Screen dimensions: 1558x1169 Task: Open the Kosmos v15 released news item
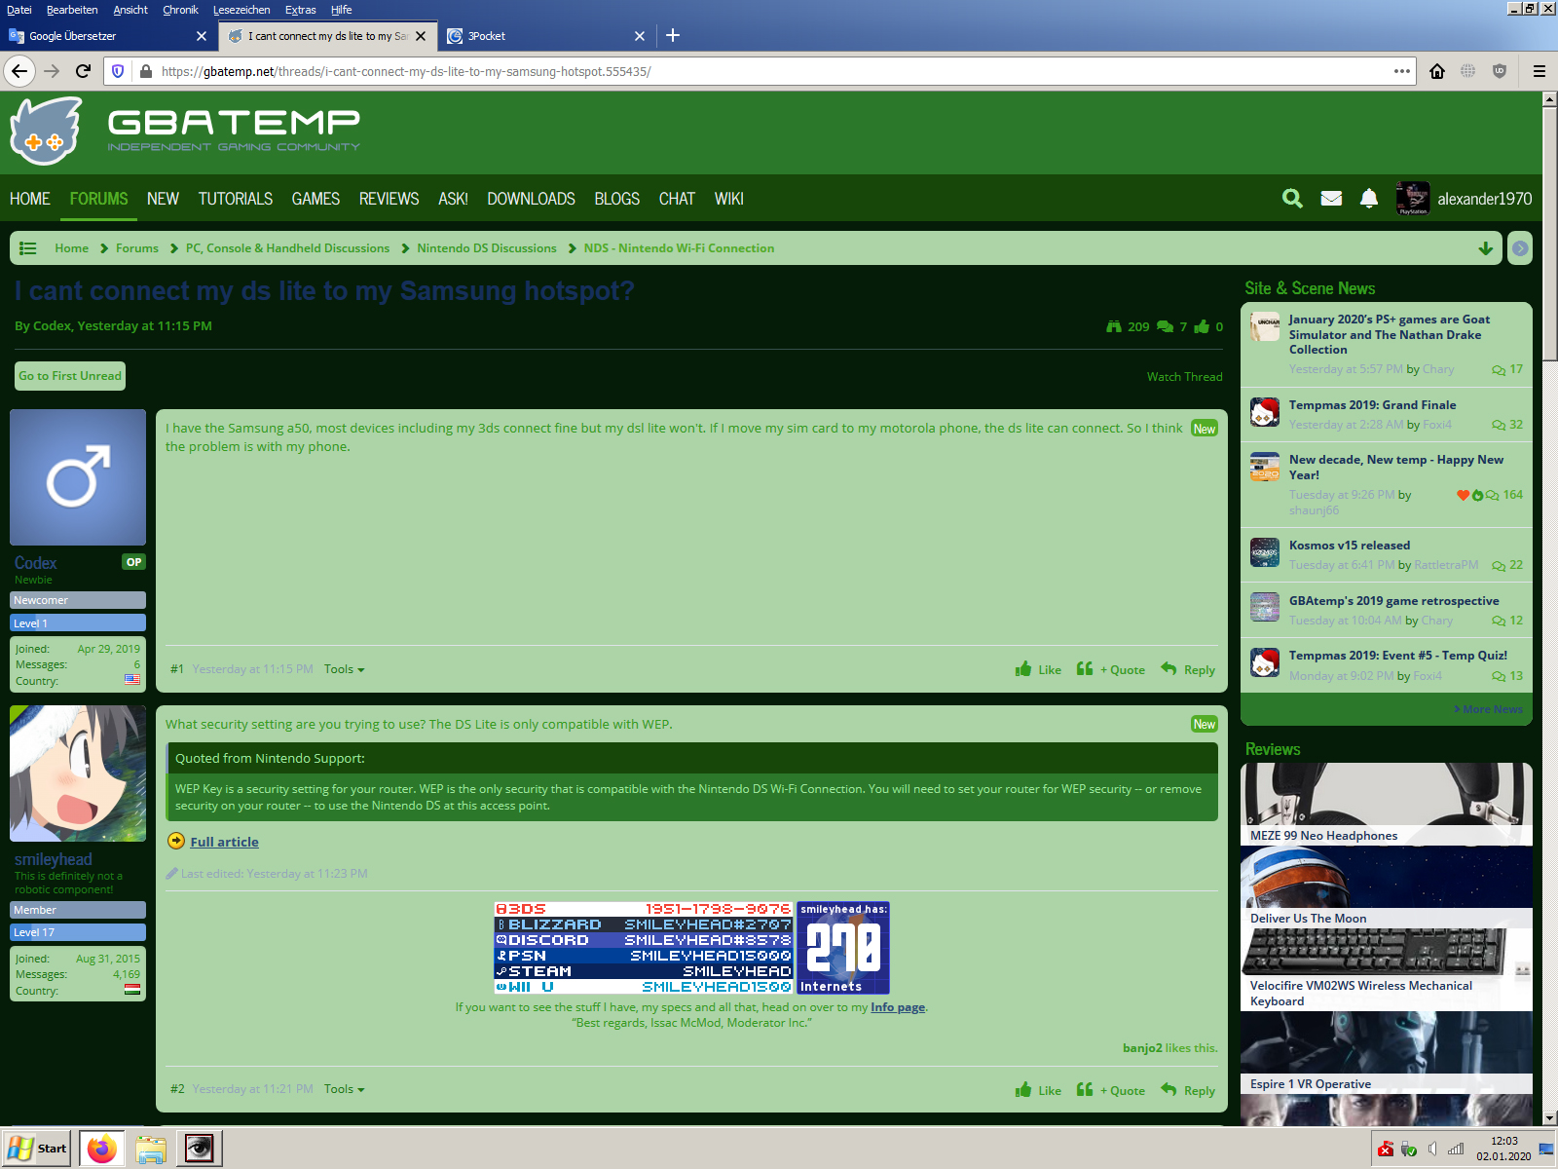coord(1350,546)
